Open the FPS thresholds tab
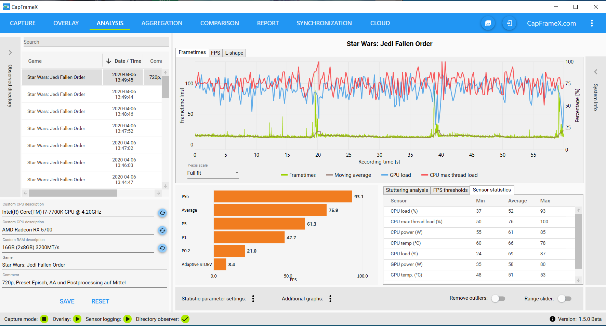 click(450, 190)
